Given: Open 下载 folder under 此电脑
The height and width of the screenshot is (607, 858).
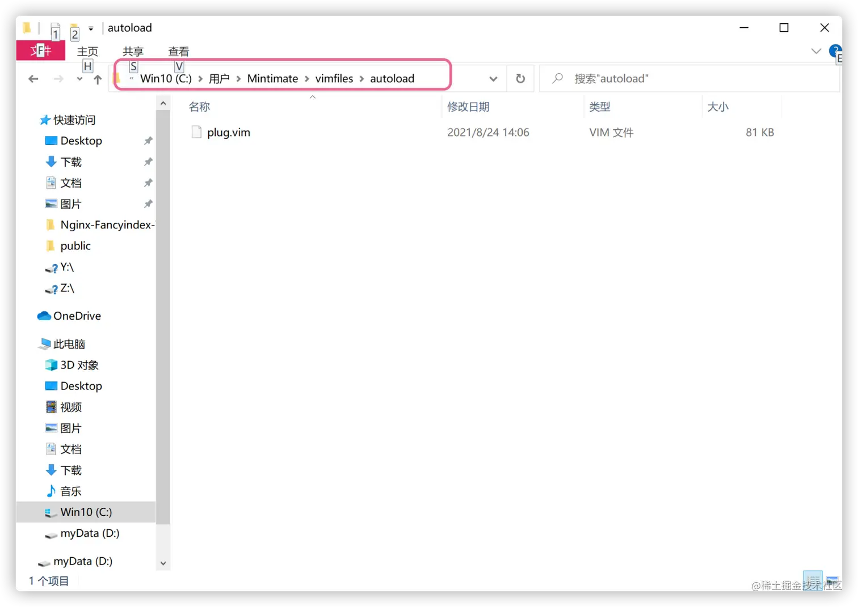Looking at the screenshot, I should 71,470.
